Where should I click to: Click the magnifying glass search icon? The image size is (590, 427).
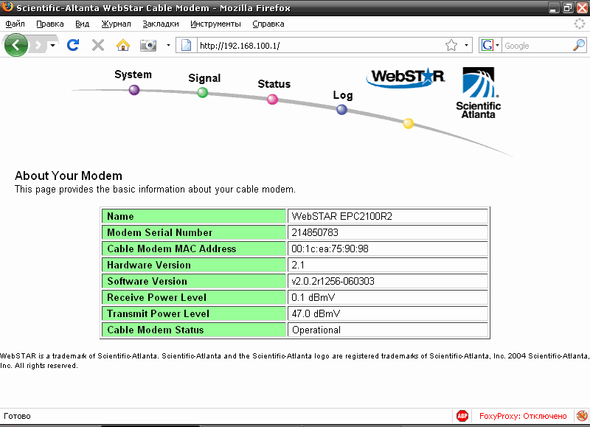(579, 46)
